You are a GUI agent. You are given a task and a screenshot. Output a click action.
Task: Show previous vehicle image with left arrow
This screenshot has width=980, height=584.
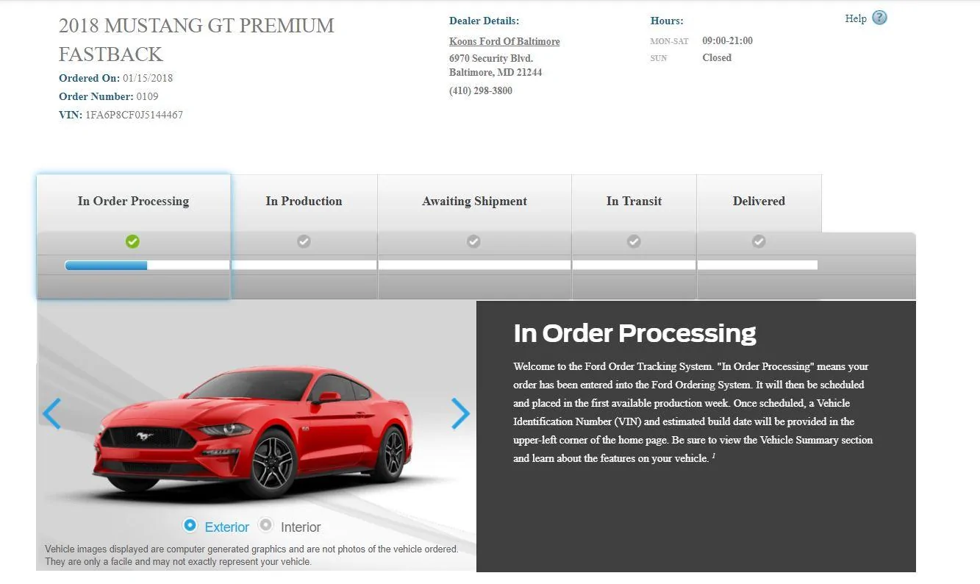[51, 413]
